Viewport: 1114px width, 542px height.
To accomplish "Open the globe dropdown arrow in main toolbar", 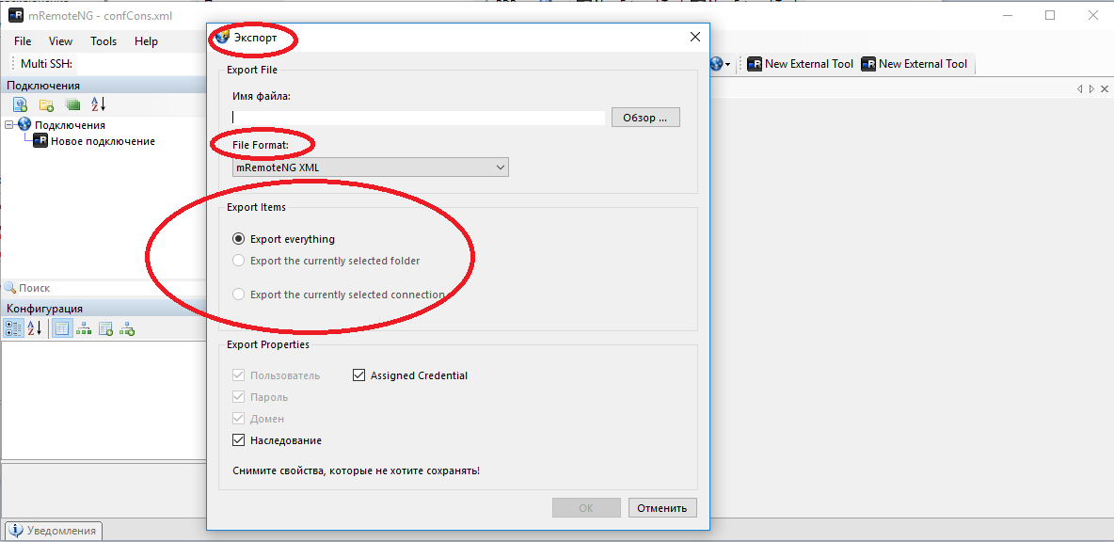I will (x=728, y=65).
